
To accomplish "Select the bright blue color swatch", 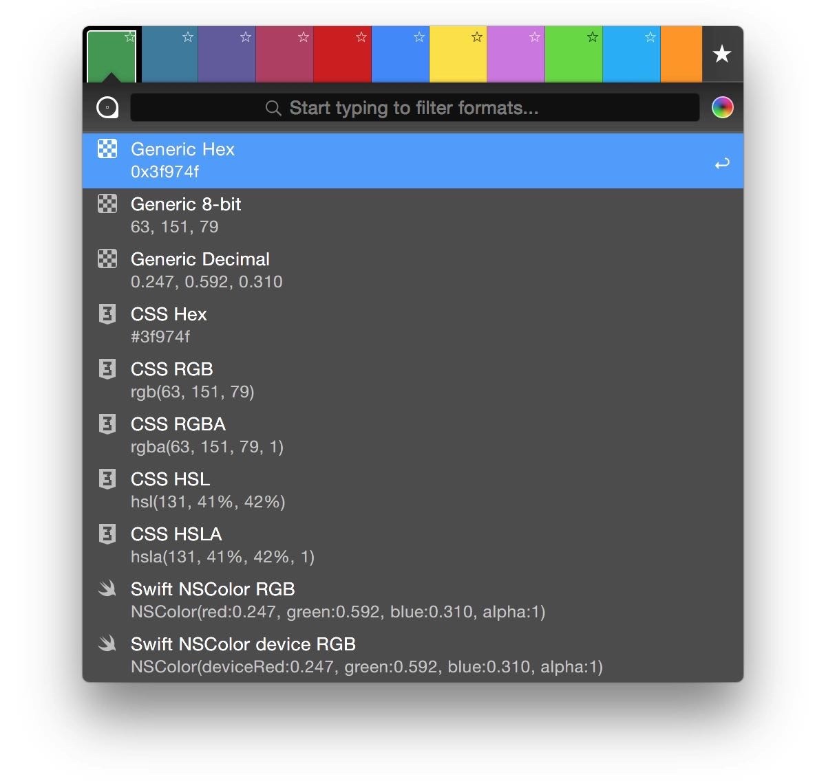I will (401, 55).
